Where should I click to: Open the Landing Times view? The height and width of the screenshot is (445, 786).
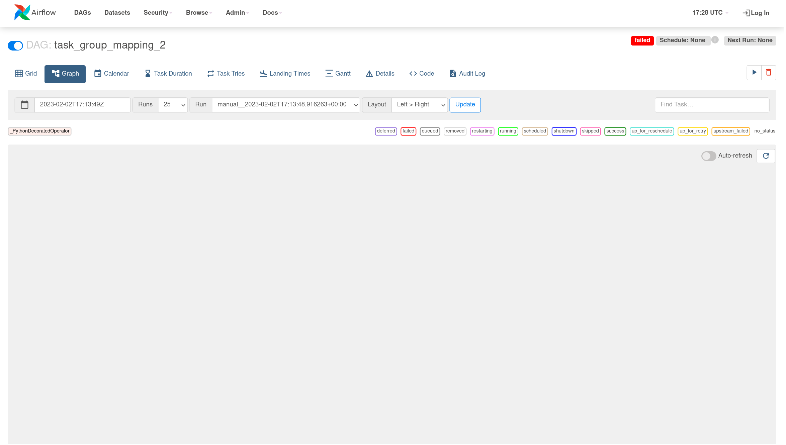tap(285, 73)
